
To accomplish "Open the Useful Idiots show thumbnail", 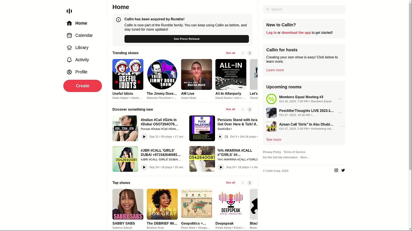I will (x=128, y=74).
